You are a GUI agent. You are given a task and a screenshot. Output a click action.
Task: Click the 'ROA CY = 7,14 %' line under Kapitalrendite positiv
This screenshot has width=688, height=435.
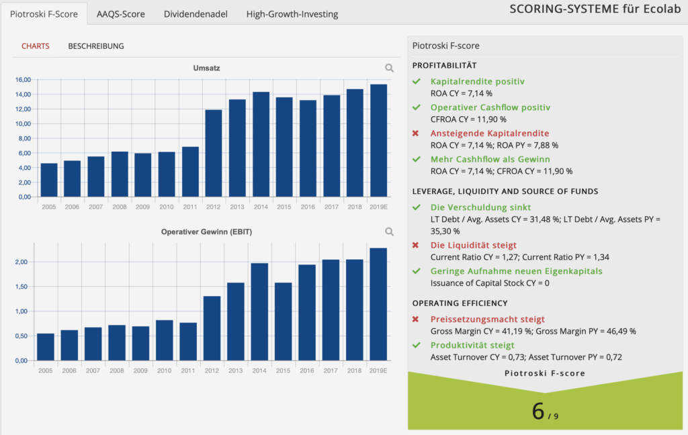[461, 93]
